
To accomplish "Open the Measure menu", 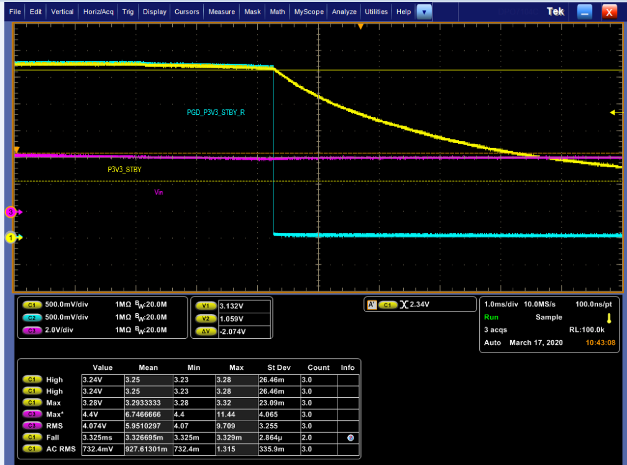I will (x=221, y=12).
